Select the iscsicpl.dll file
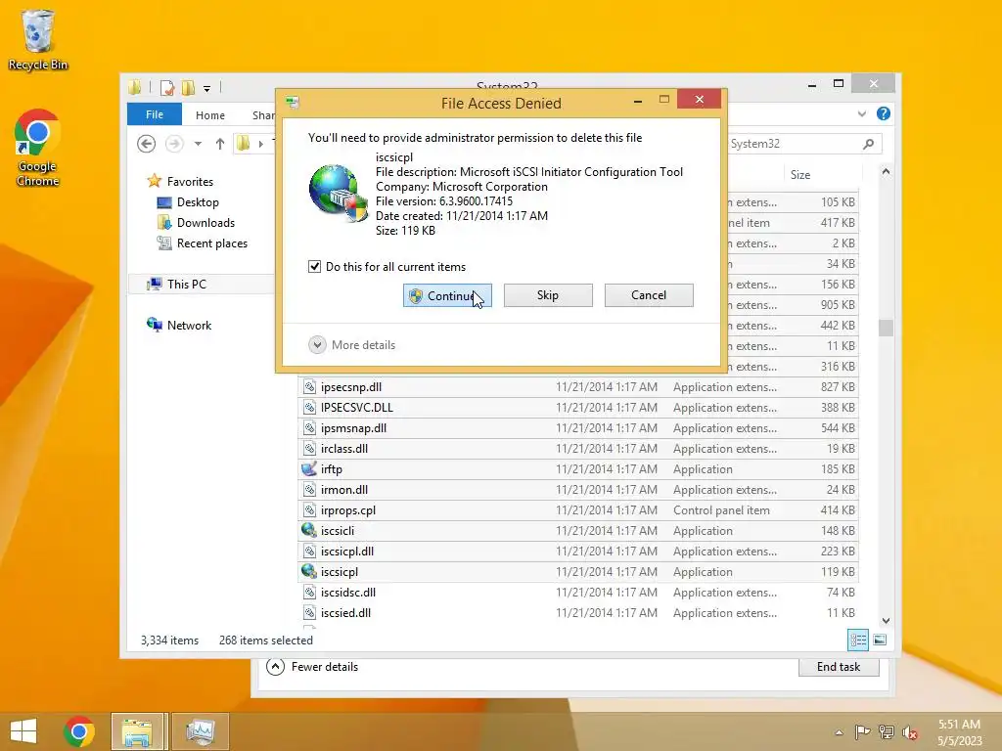This screenshot has width=1002, height=751. click(x=578, y=552)
